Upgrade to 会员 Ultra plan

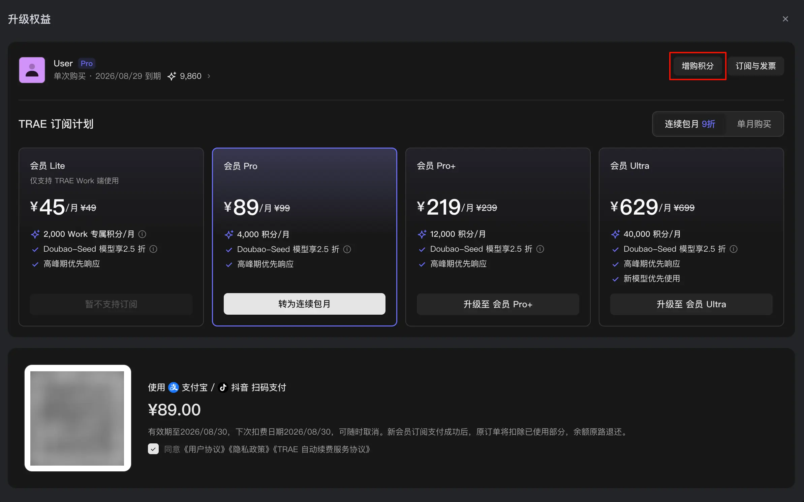coord(691,304)
